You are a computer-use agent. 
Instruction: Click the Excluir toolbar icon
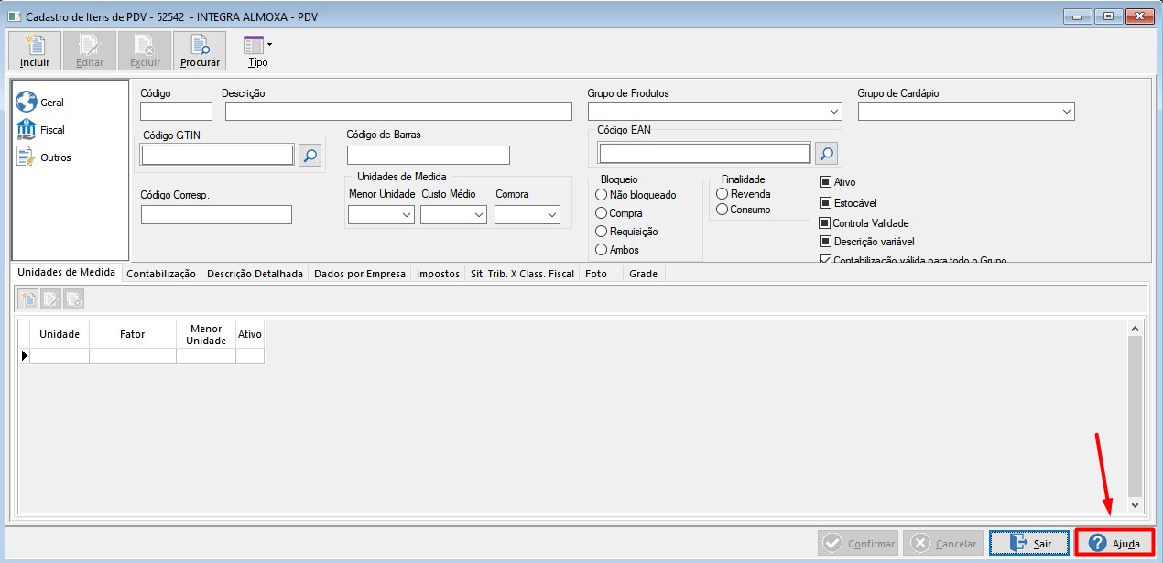pos(145,51)
